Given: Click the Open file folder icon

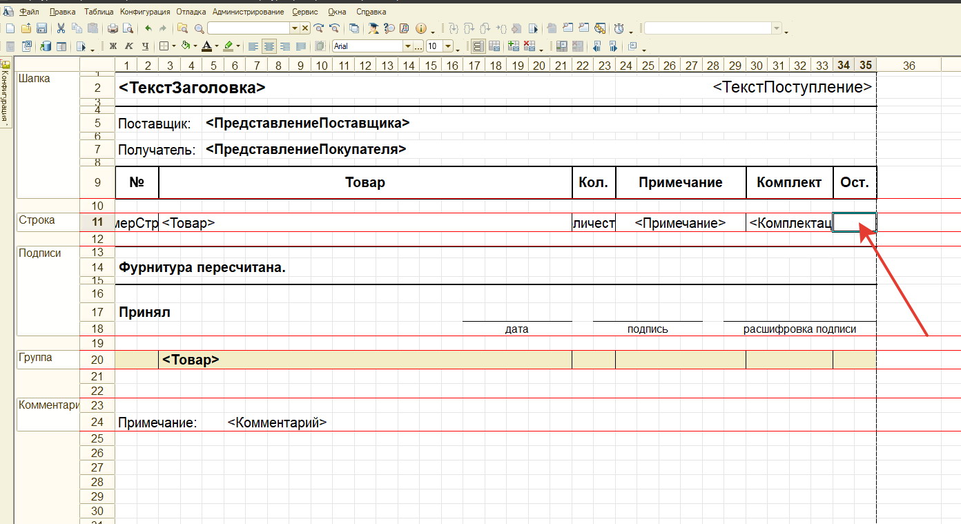Looking at the screenshot, I should tap(26, 28).
